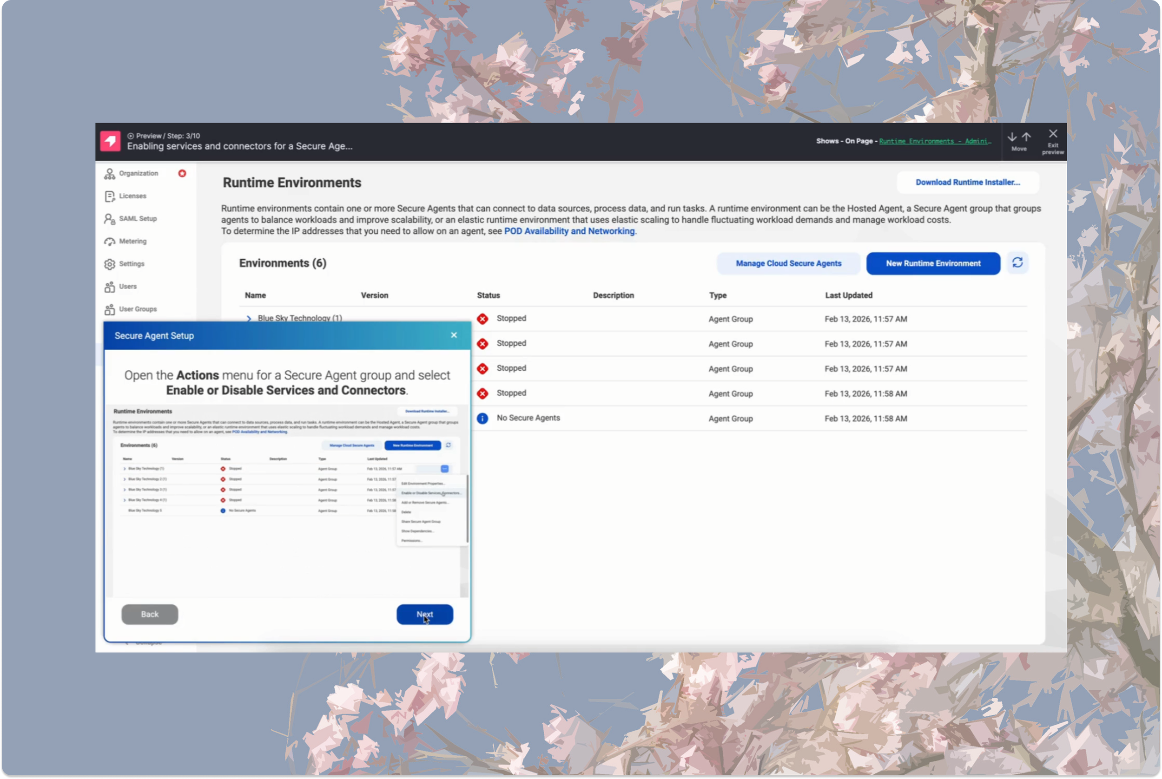Sort by the Last Updated column header

pos(848,295)
